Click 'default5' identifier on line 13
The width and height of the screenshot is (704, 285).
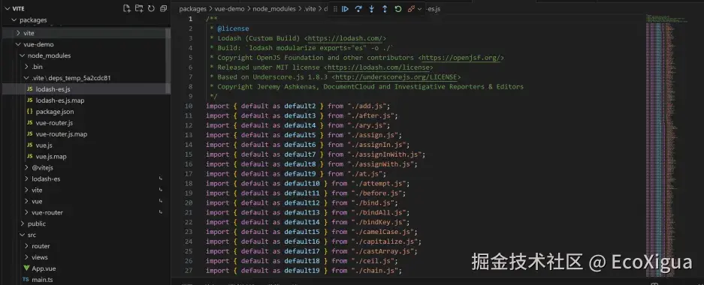300,135
